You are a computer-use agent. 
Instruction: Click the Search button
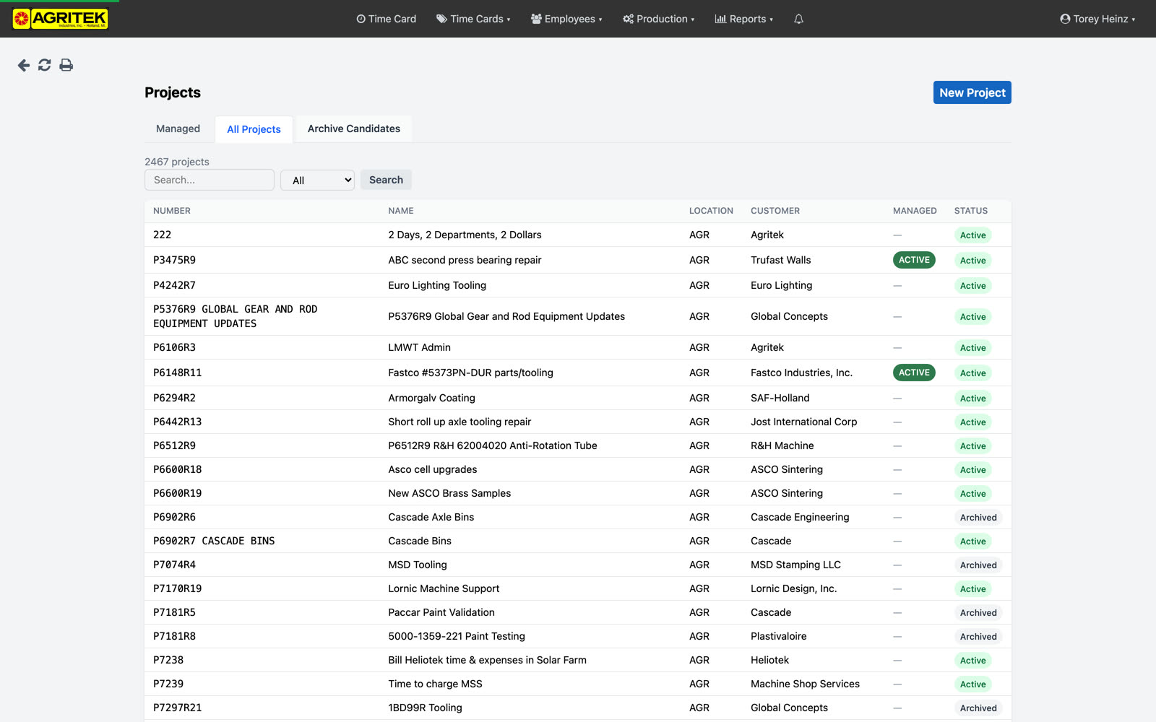coord(386,180)
